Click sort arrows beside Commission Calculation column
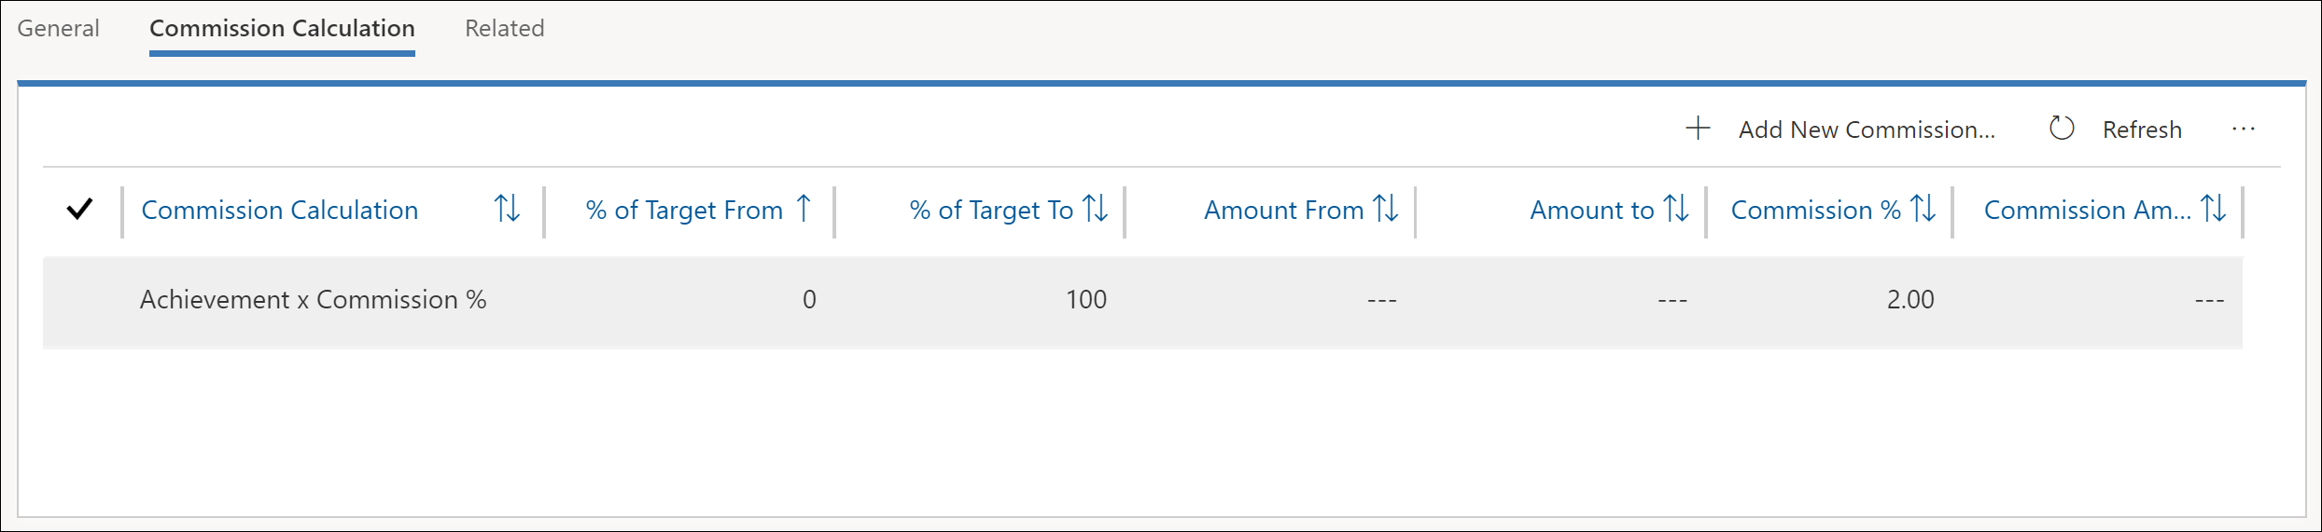 click(x=507, y=209)
